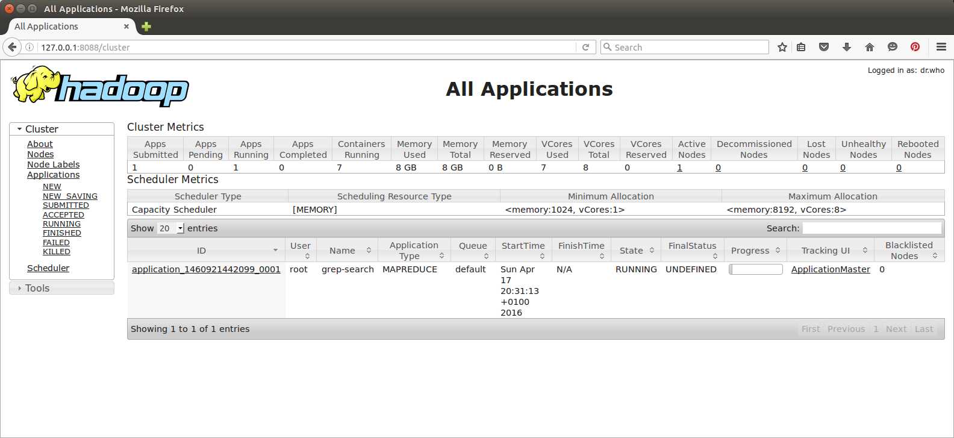Open Rebooted Nodes count link
Image resolution: width=954 pixels, height=438 pixels.
click(899, 167)
